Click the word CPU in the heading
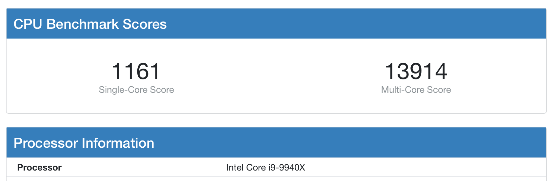The image size is (552, 181). [x=28, y=24]
